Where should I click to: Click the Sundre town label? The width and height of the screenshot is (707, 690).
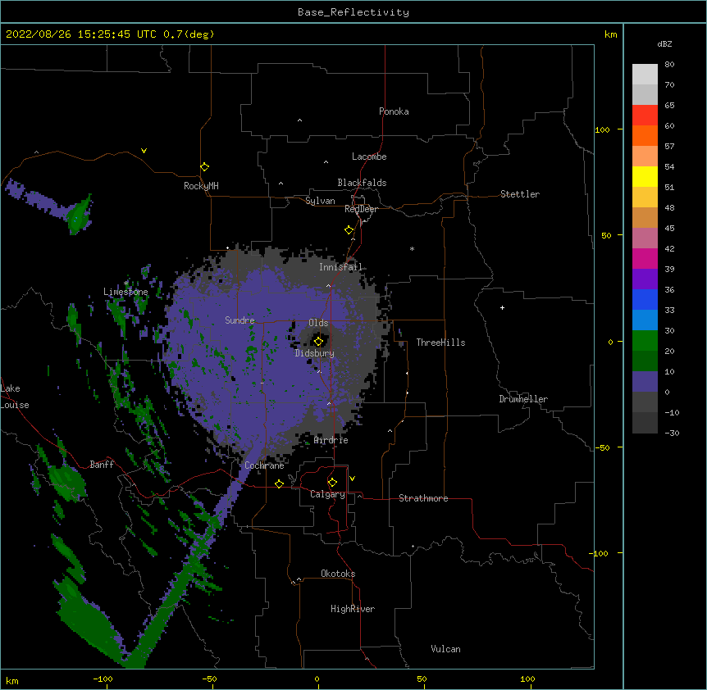coord(239,320)
